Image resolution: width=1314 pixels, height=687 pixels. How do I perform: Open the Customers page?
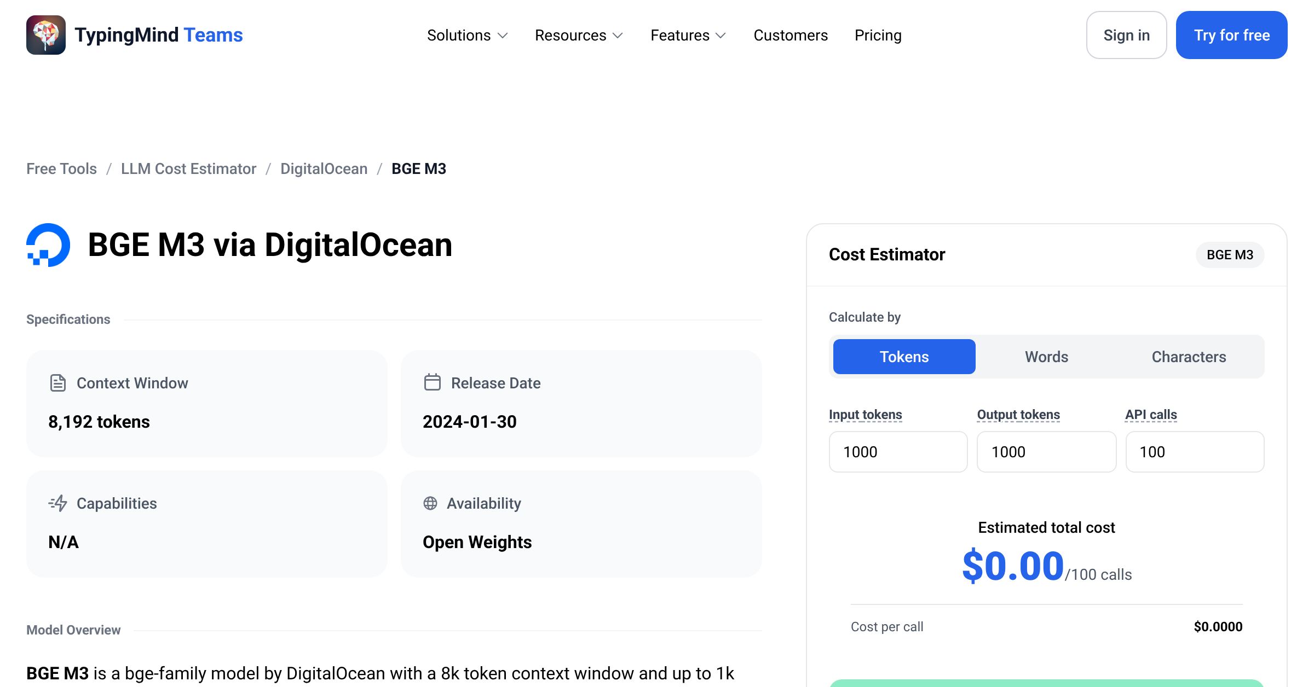pos(791,35)
